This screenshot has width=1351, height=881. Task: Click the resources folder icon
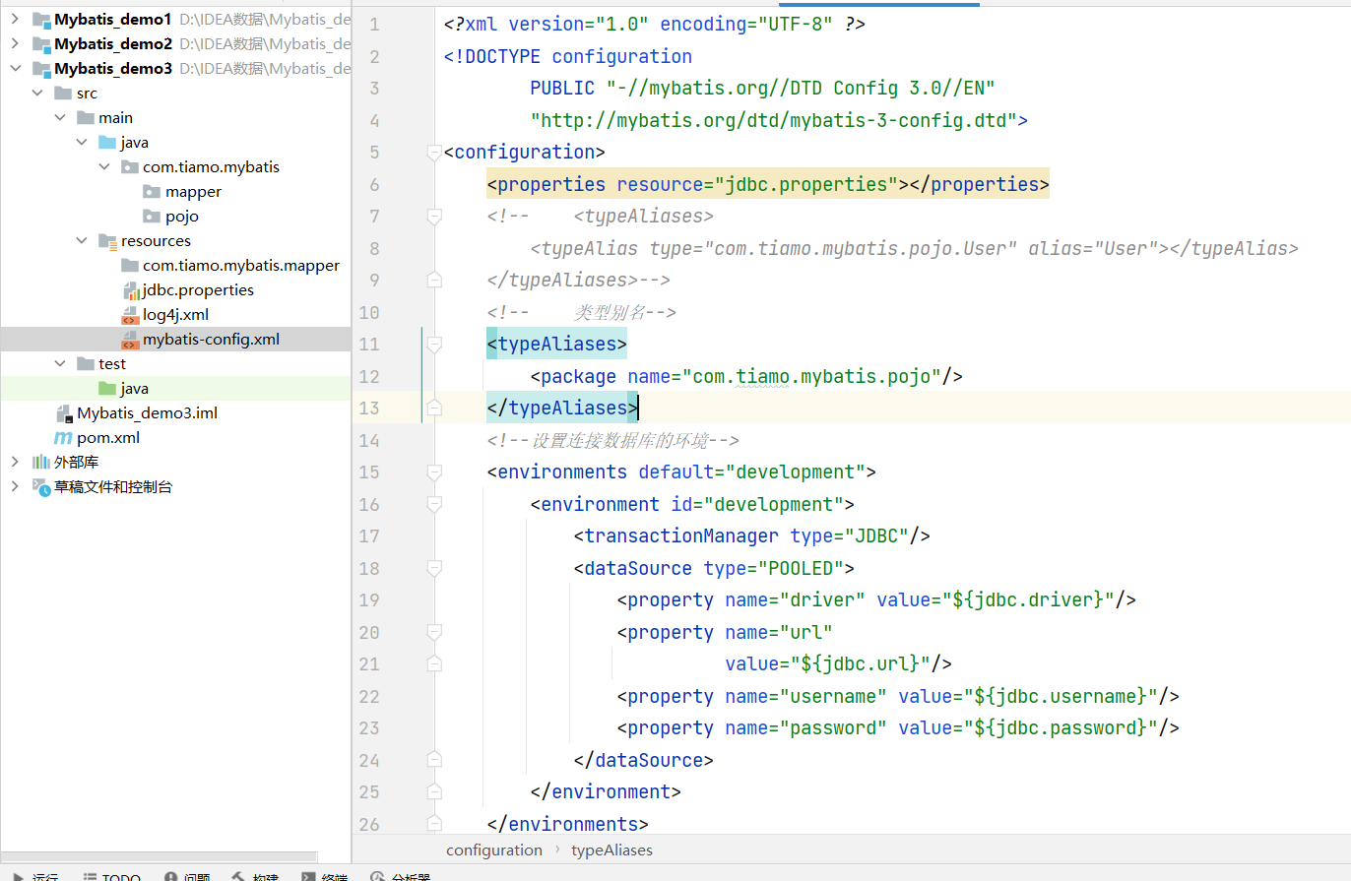(x=107, y=241)
